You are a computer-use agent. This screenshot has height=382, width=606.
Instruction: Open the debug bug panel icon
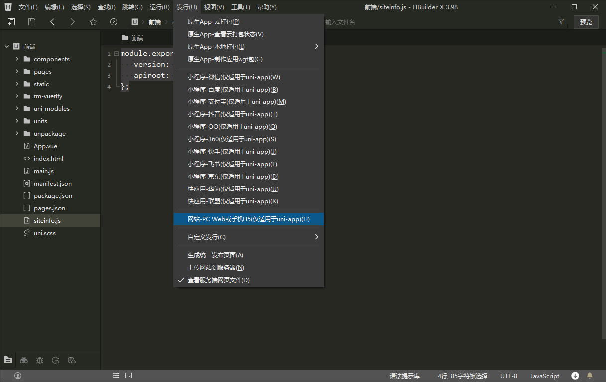[40, 360]
